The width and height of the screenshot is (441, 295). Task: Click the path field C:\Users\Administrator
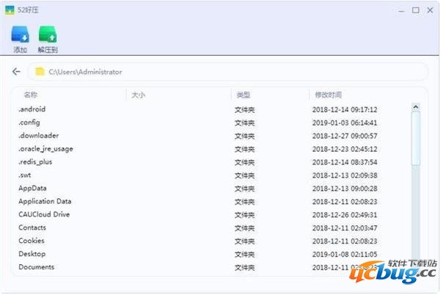pos(228,72)
